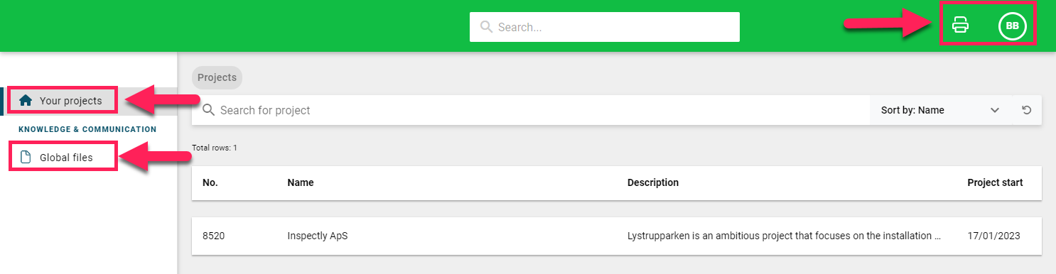Click the Name column header
1056x274 pixels.
click(301, 182)
